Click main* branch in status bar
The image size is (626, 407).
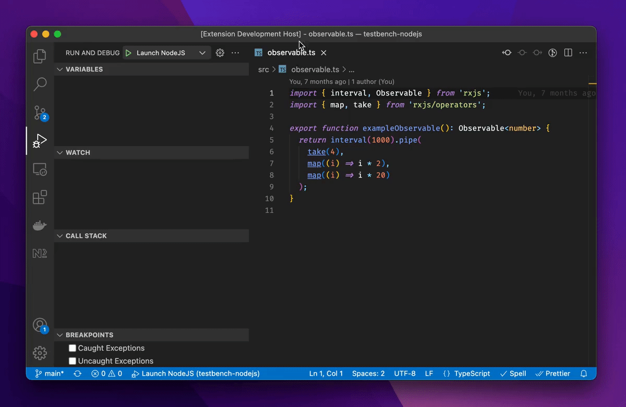[50, 374]
